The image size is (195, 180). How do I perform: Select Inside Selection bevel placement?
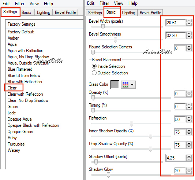point(108,66)
